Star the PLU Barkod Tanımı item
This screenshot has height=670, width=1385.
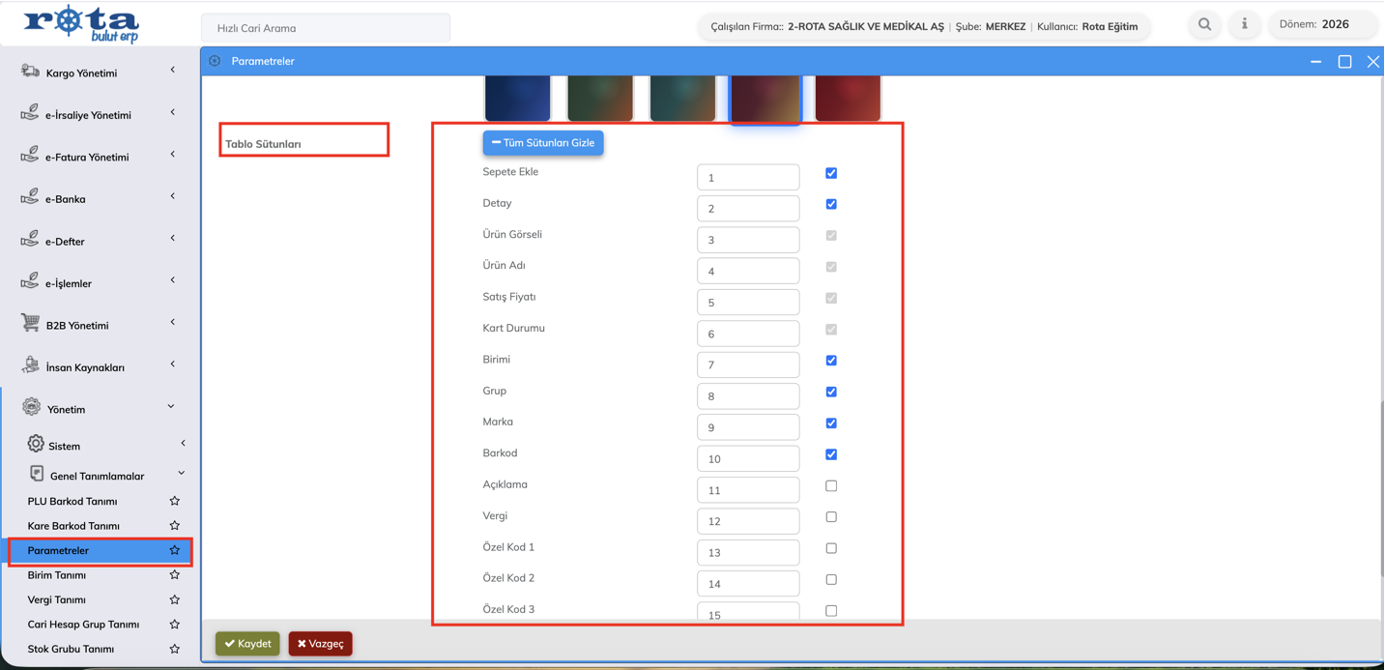[175, 501]
